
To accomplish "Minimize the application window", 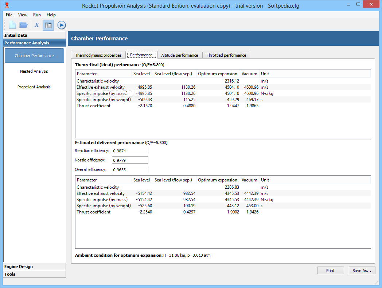I will coord(349,4).
